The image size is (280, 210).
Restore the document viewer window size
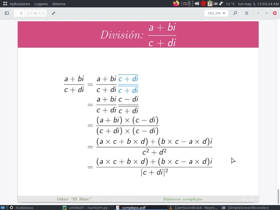tap(266, 13)
